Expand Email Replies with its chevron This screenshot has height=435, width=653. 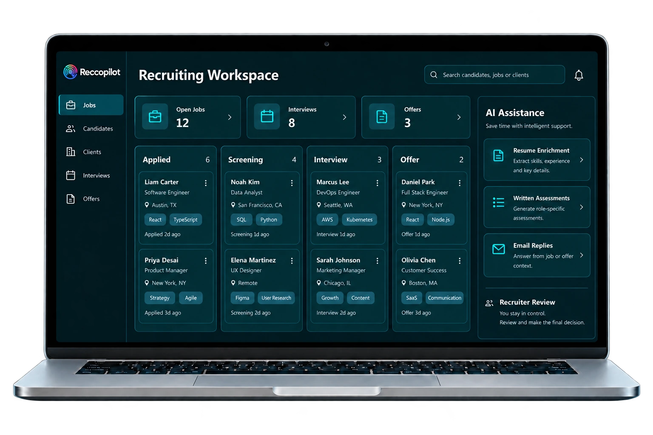pyautogui.click(x=582, y=255)
